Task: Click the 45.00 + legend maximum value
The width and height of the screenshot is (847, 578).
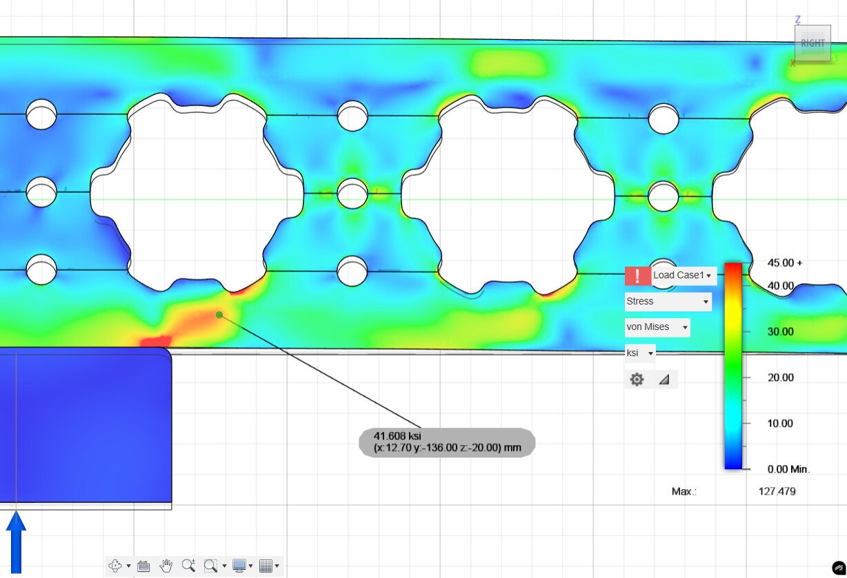Action: pos(785,262)
